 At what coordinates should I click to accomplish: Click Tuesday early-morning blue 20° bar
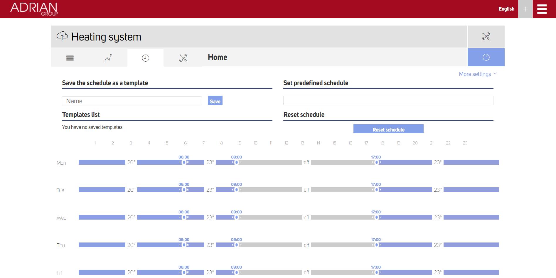click(102, 190)
